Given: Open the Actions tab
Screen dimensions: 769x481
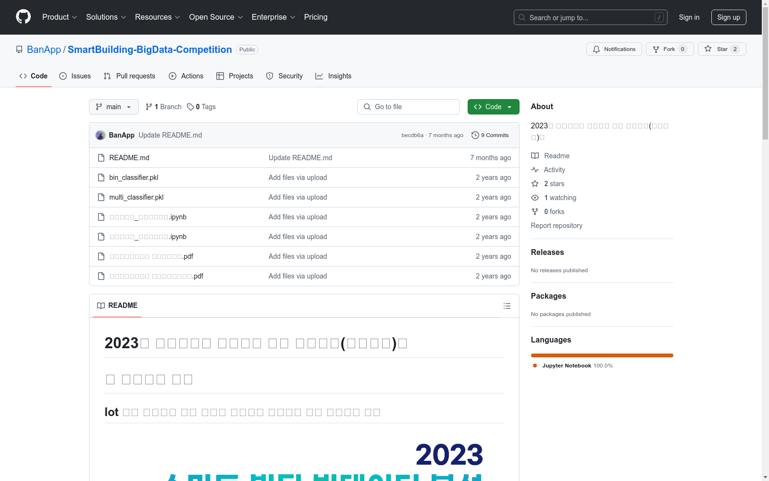Looking at the screenshot, I should (186, 76).
